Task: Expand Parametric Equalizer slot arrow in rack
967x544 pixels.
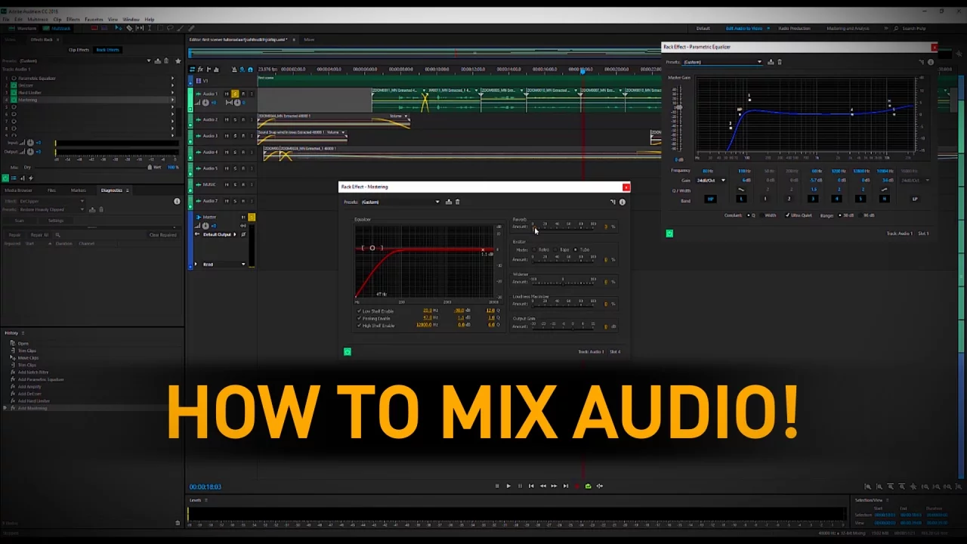Action: coord(171,79)
